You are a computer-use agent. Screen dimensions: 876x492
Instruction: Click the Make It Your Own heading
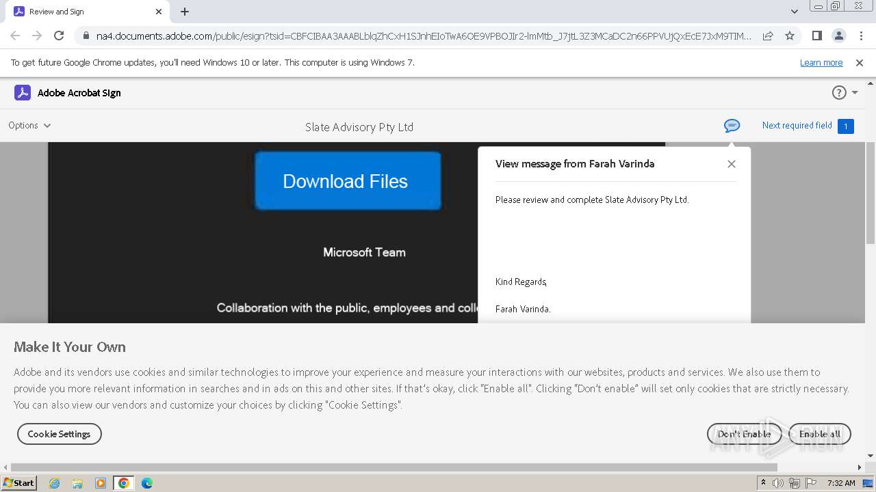70,347
